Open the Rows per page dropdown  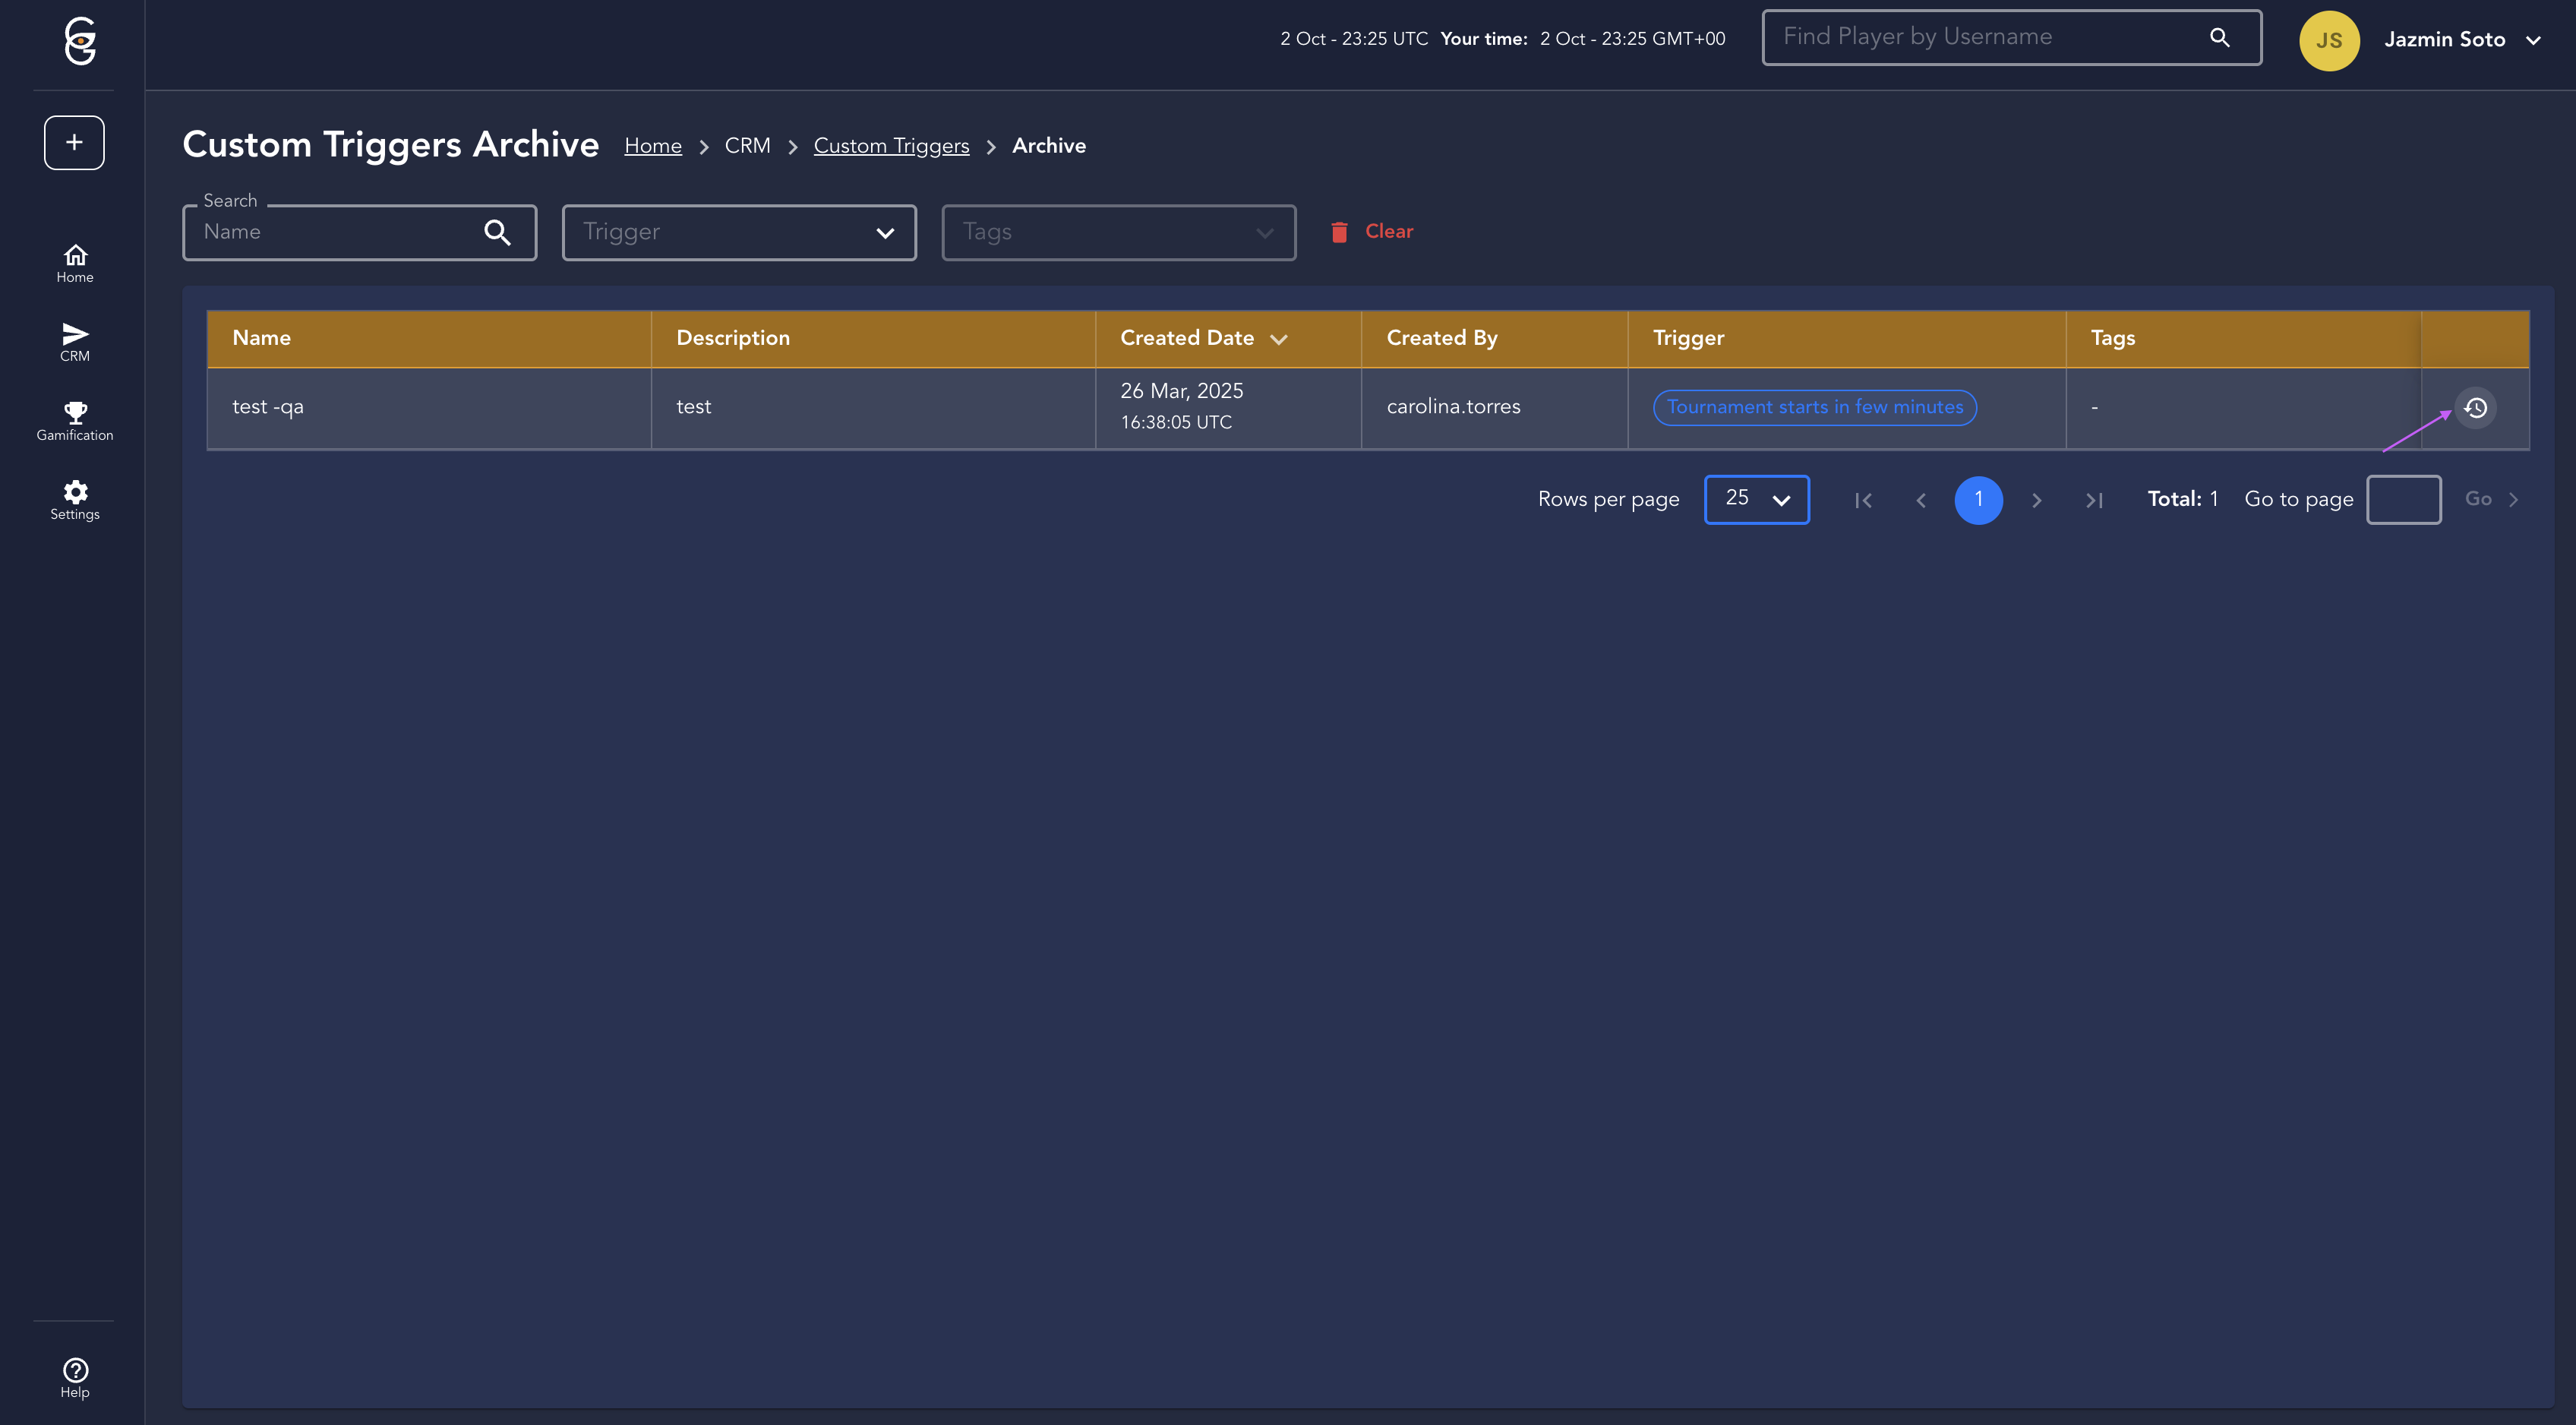pyautogui.click(x=1756, y=499)
